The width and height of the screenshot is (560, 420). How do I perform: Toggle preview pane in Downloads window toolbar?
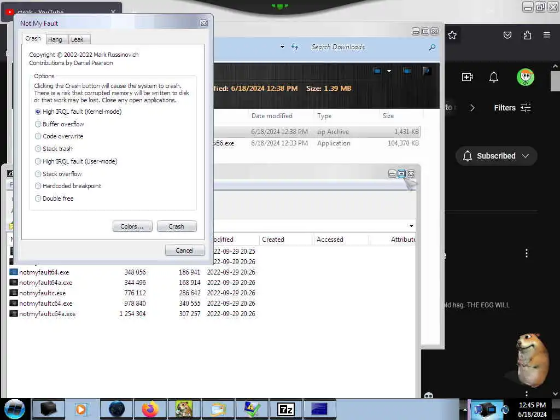pyautogui.click(x=407, y=71)
